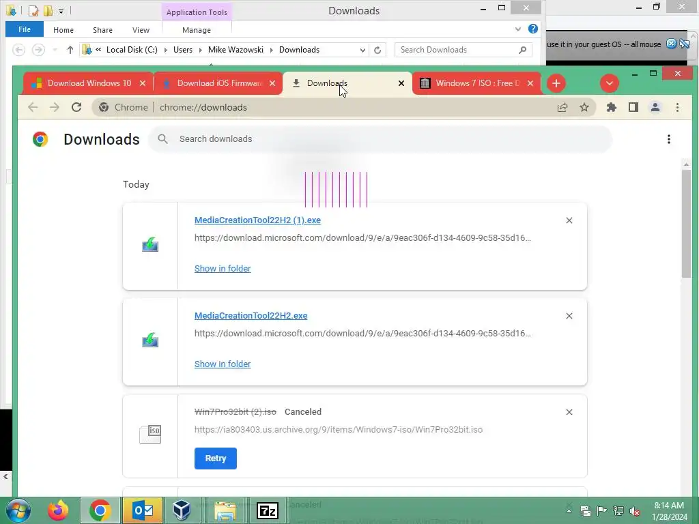Open Outlook from the taskbar
The width and height of the screenshot is (699, 524).
click(x=142, y=510)
